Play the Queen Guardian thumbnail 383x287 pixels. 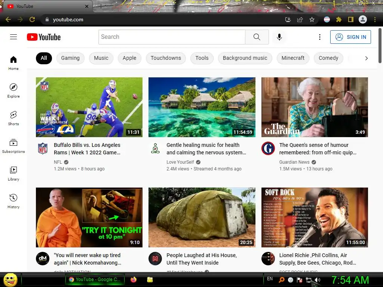[x=315, y=107]
